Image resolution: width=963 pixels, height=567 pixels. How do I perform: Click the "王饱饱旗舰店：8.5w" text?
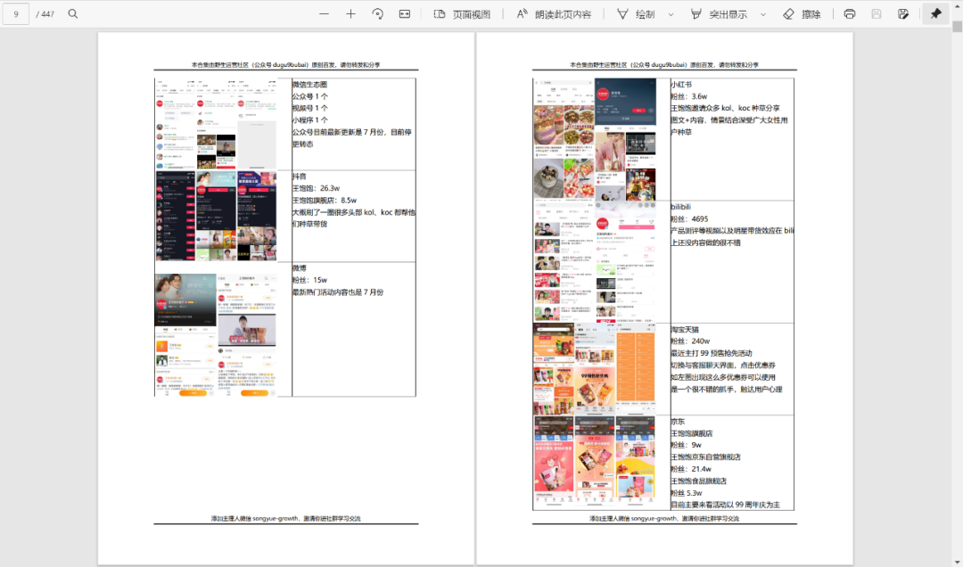tap(325, 201)
